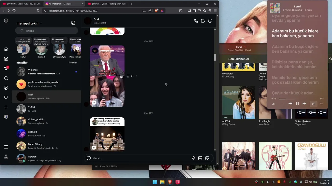
Task: Open Messages icon with the red badge
Action: (x=6, y=68)
